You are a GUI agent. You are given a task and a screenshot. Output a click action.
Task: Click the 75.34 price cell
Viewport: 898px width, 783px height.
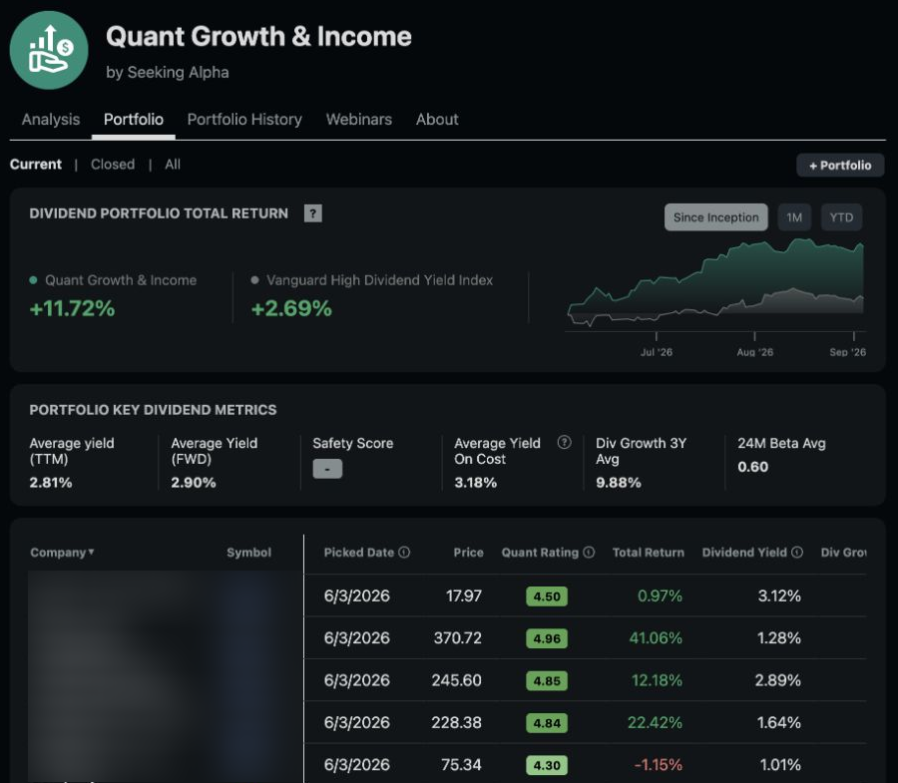coord(462,765)
